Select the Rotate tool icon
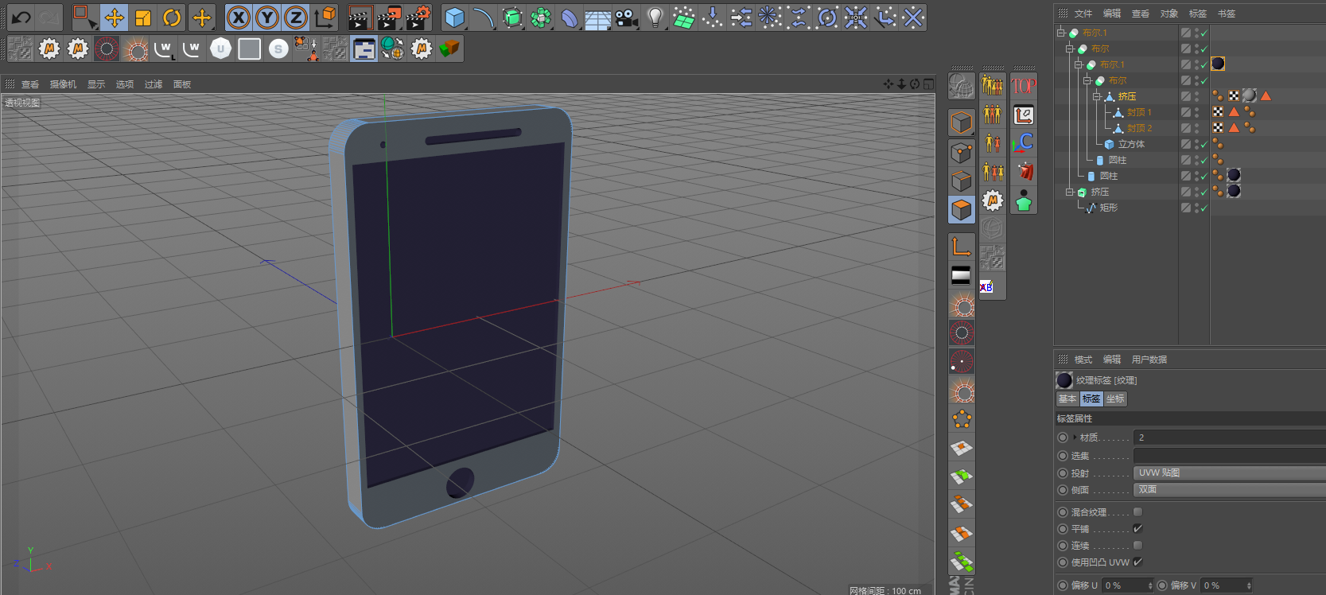This screenshot has width=1326, height=595. 172,17
